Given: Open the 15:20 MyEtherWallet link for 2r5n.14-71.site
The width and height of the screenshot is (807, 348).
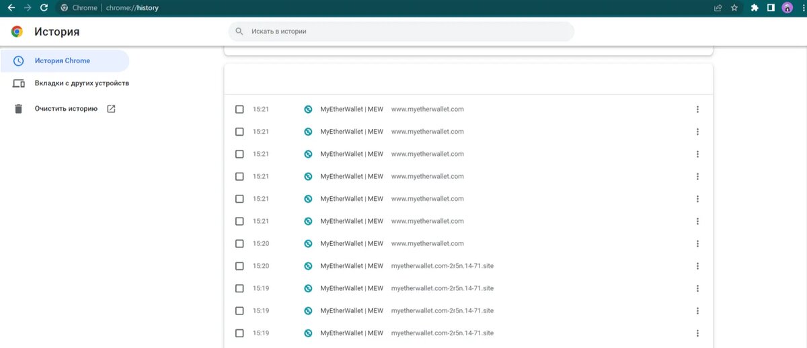Looking at the screenshot, I should 352,266.
